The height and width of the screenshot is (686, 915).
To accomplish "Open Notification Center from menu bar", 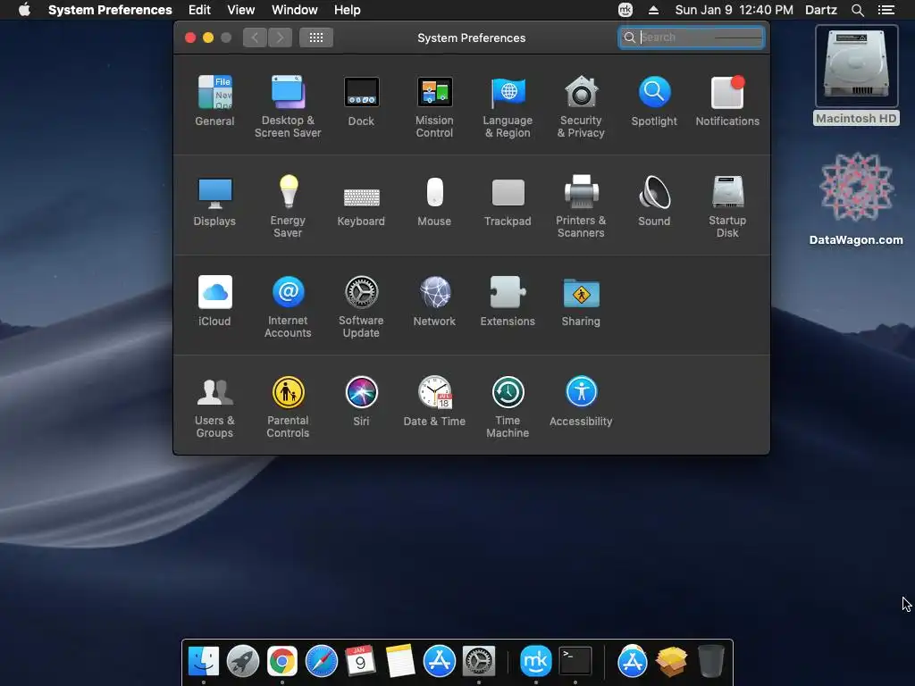I will 886,10.
